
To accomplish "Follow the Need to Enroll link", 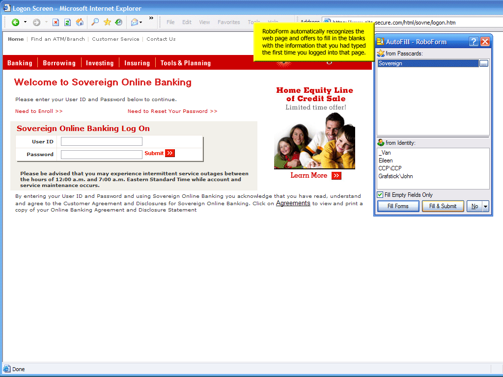I will click(x=39, y=111).
